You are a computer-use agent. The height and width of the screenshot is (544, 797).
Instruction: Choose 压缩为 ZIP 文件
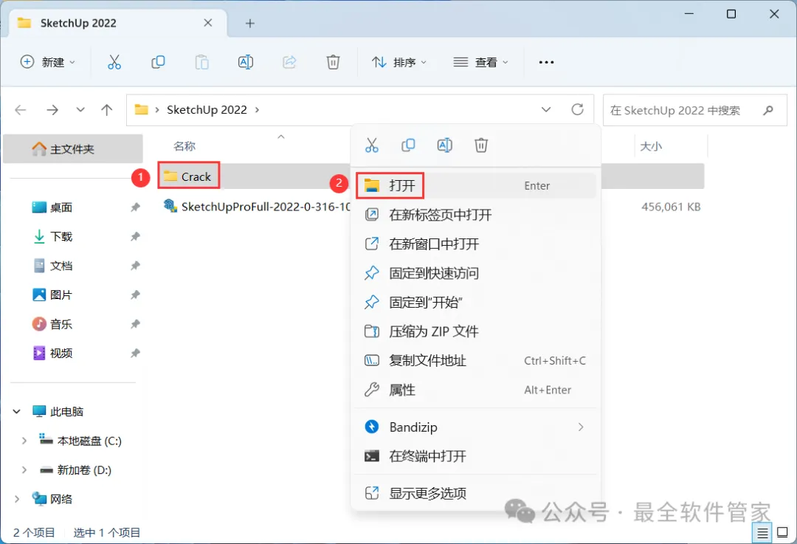(x=476, y=331)
